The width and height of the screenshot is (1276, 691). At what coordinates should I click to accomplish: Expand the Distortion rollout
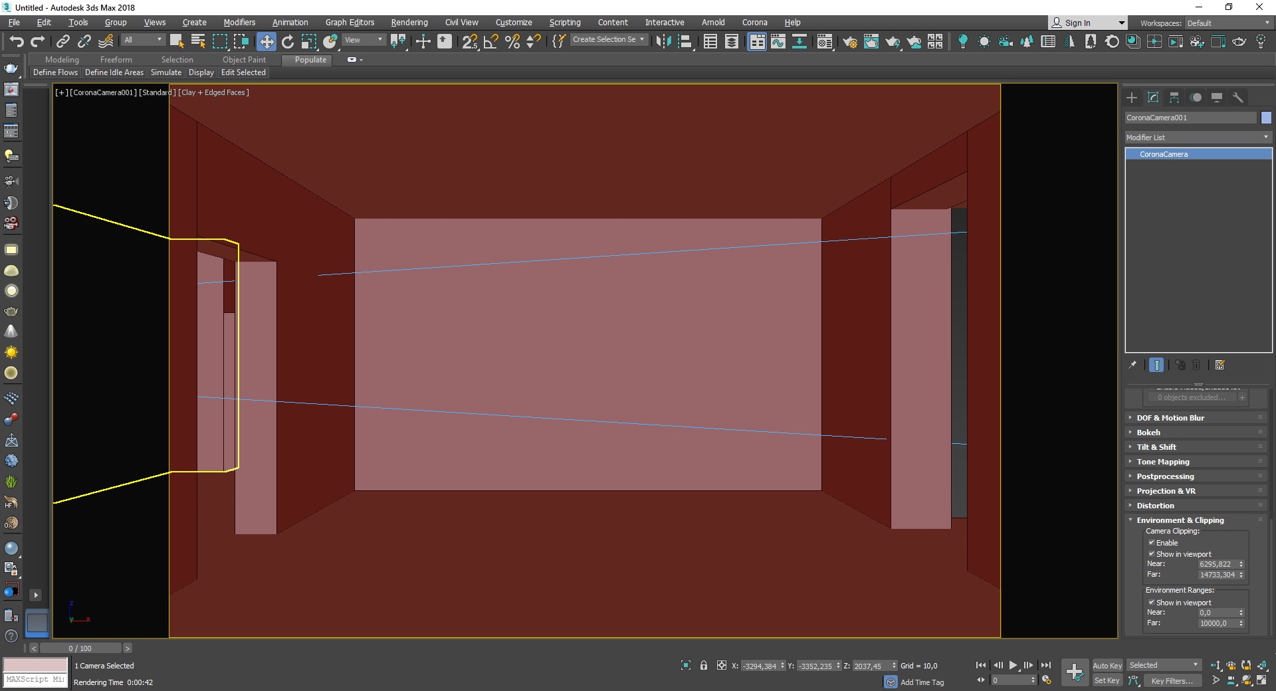[x=1197, y=506]
